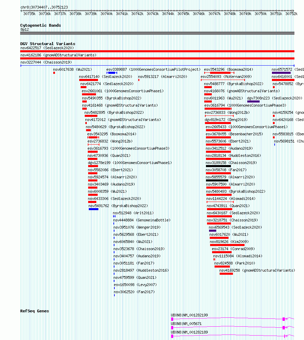The image size is (304, 340).
Task: Click nsv6421774 (Sedlazeck2020) label
Action: tap(107, 84)
